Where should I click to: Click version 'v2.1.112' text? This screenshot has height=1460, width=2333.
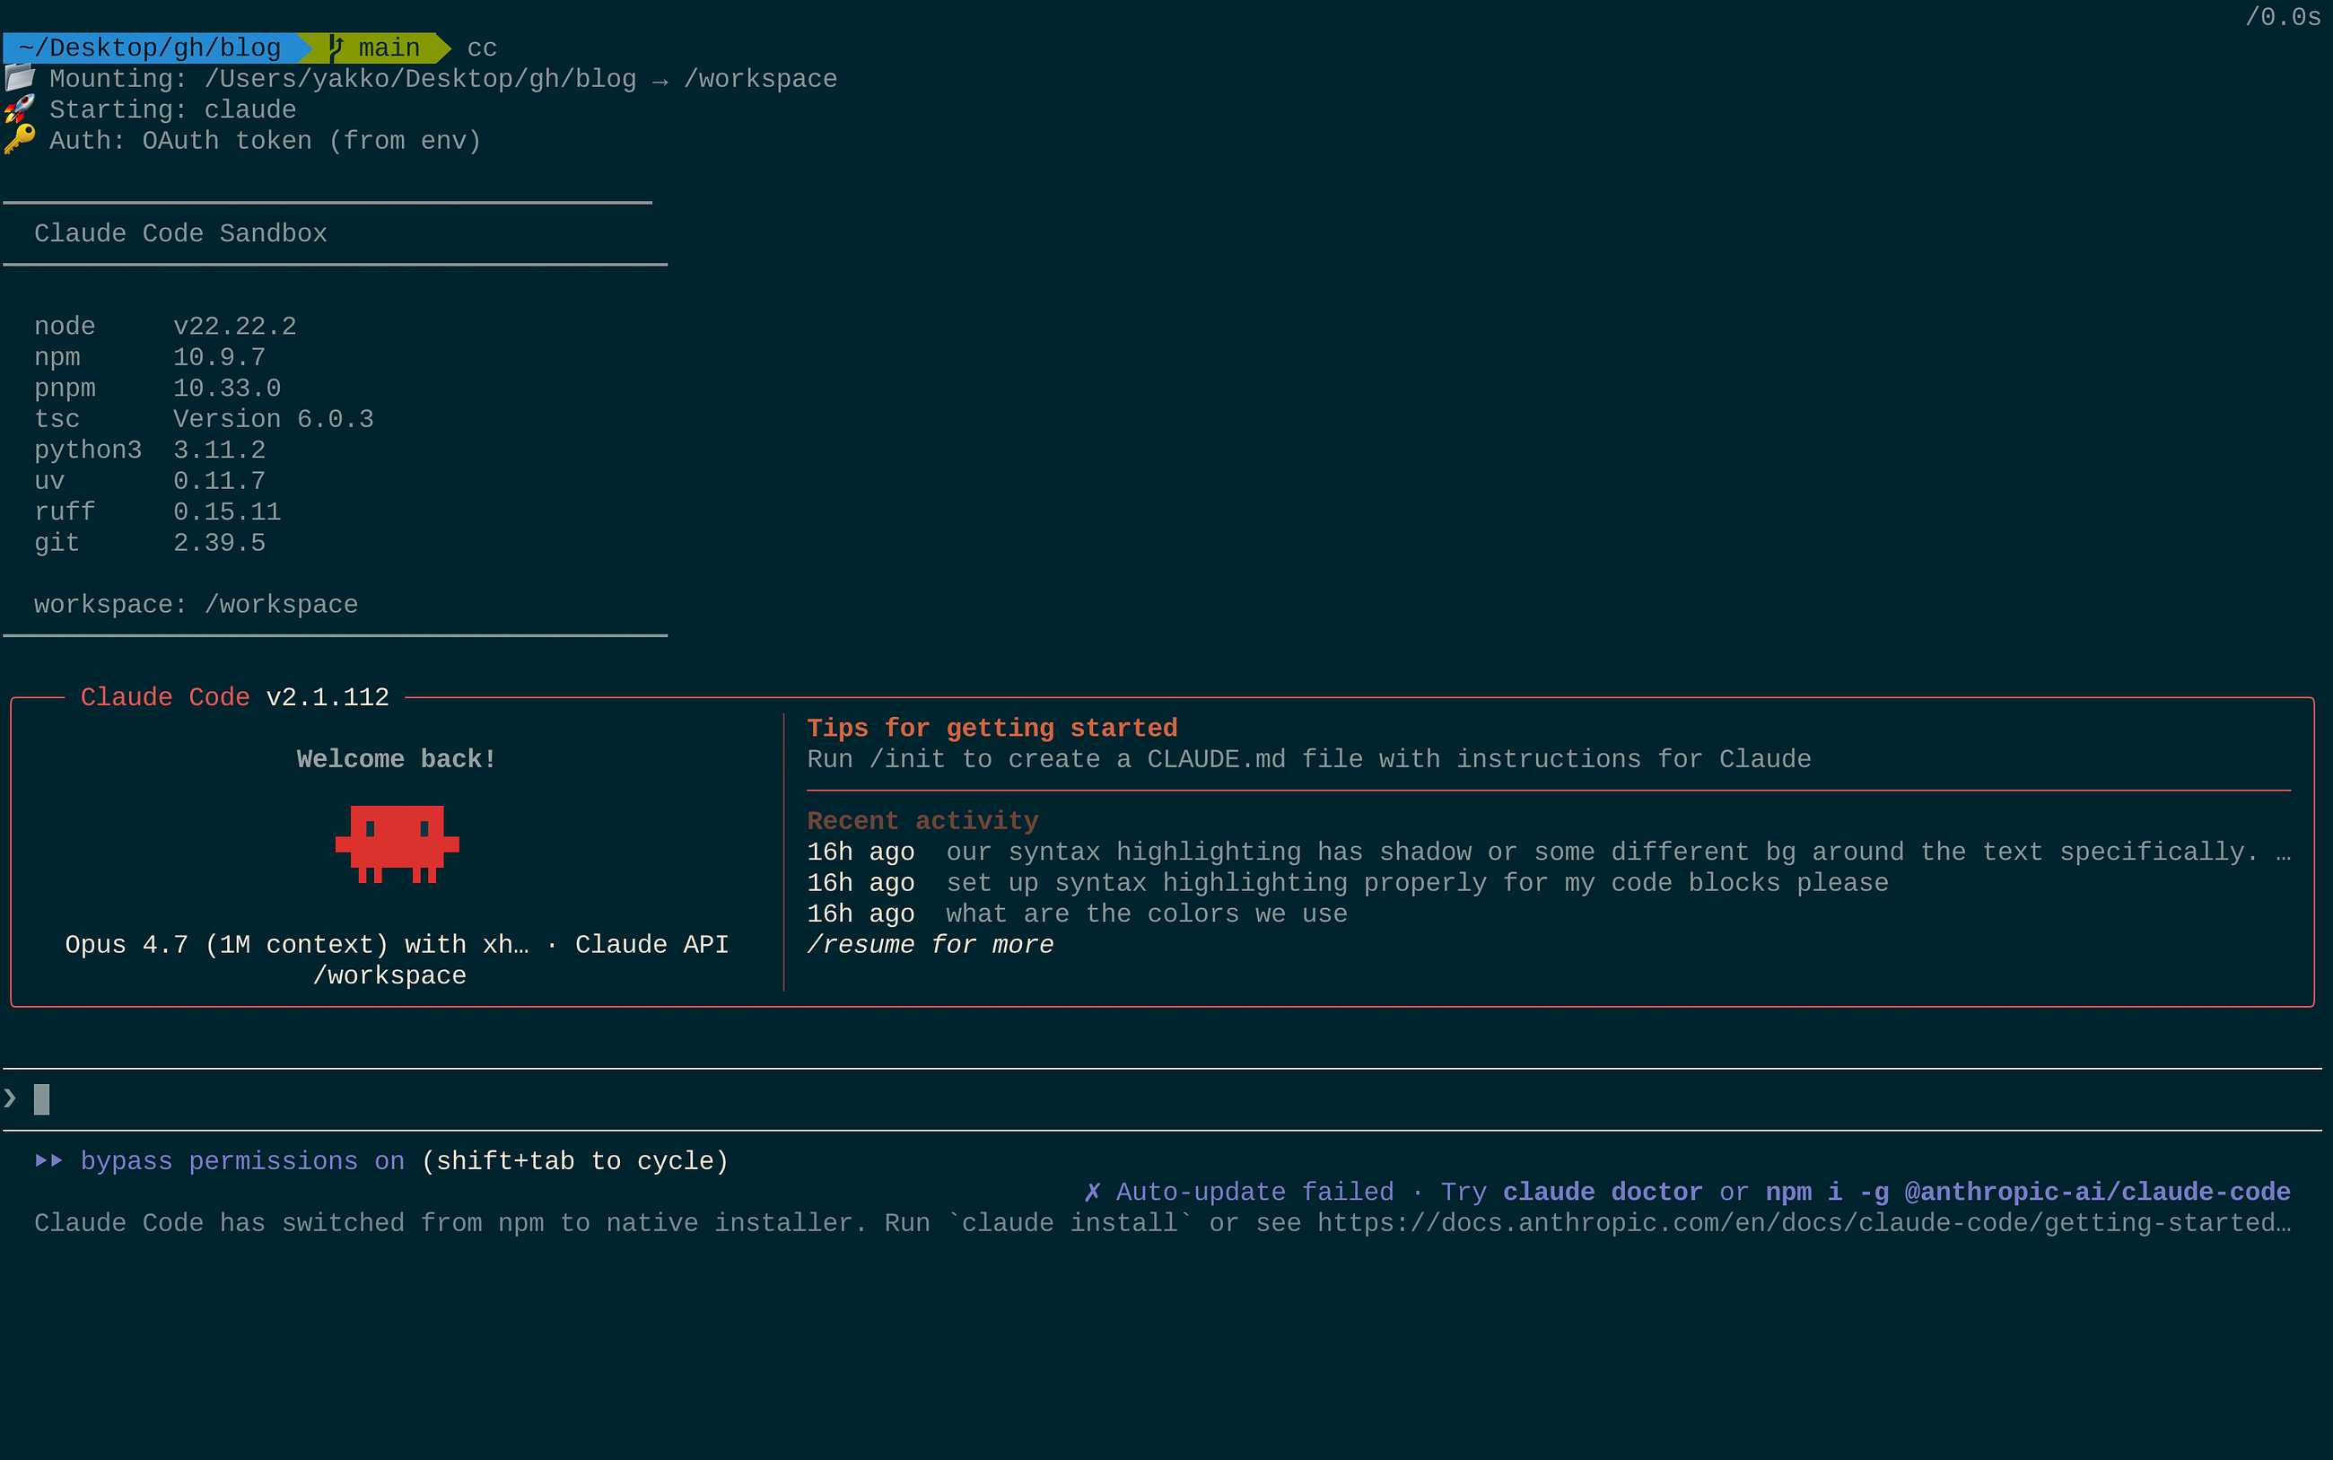(x=328, y=697)
